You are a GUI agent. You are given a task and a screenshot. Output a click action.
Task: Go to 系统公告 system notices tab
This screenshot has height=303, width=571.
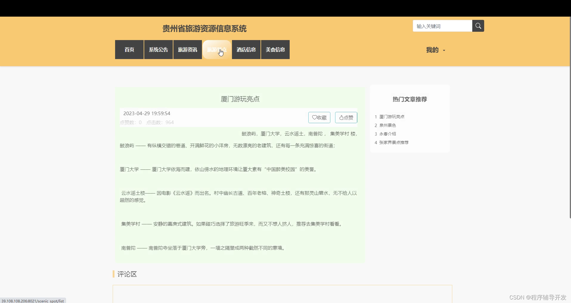(159, 50)
